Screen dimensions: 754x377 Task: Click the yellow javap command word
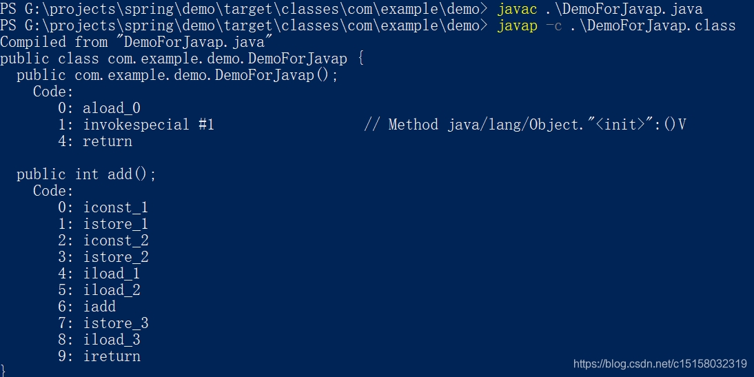point(517,26)
